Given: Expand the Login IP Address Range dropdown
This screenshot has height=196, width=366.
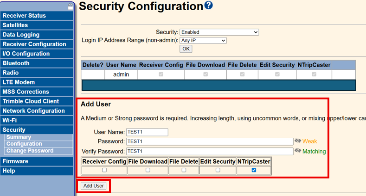Looking at the screenshot, I should tap(203, 41).
